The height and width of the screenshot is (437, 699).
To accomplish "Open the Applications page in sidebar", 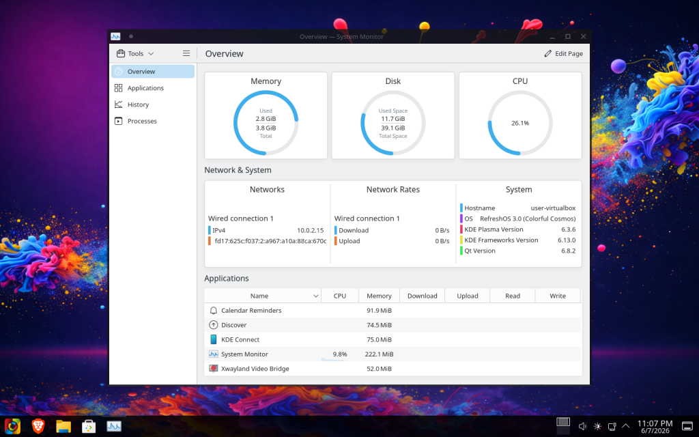I will pyautogui.click(x=152, y=88).
